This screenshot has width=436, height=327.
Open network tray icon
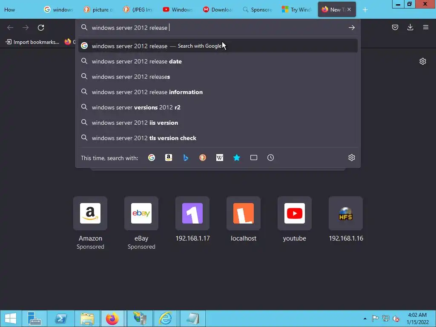click(x=386, y=318)
